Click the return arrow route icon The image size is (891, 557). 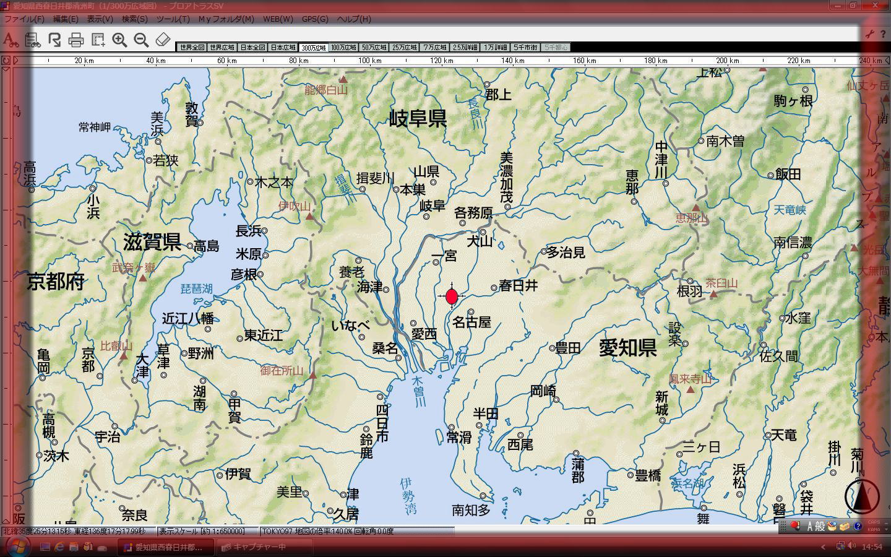tap(54, 41)
